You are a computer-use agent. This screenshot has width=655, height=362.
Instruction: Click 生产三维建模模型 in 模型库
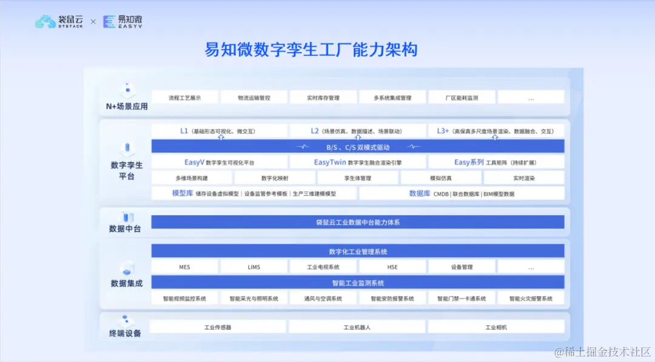click(x=315, y=194)
